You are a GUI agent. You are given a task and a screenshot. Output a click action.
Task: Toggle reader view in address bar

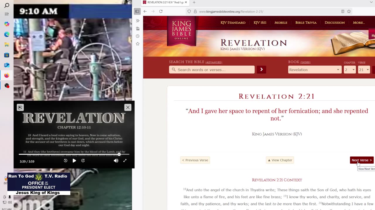coord(343,11)
